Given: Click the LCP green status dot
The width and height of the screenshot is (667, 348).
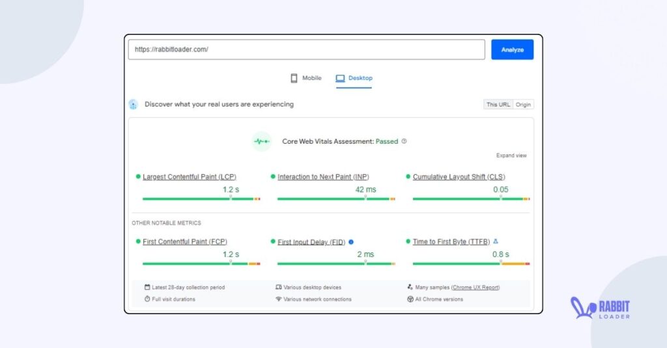Looking at the screenshot, I should pyautogui.click(x=138, y=176).
